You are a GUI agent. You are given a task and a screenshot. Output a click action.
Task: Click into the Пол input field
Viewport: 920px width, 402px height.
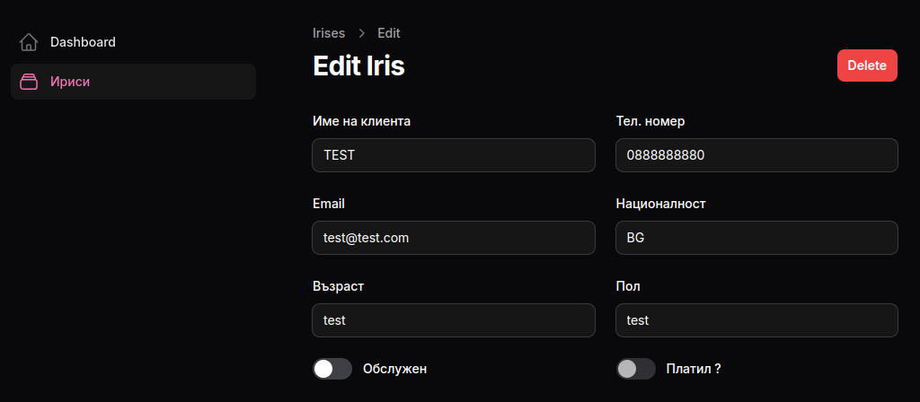pos(756,320)
